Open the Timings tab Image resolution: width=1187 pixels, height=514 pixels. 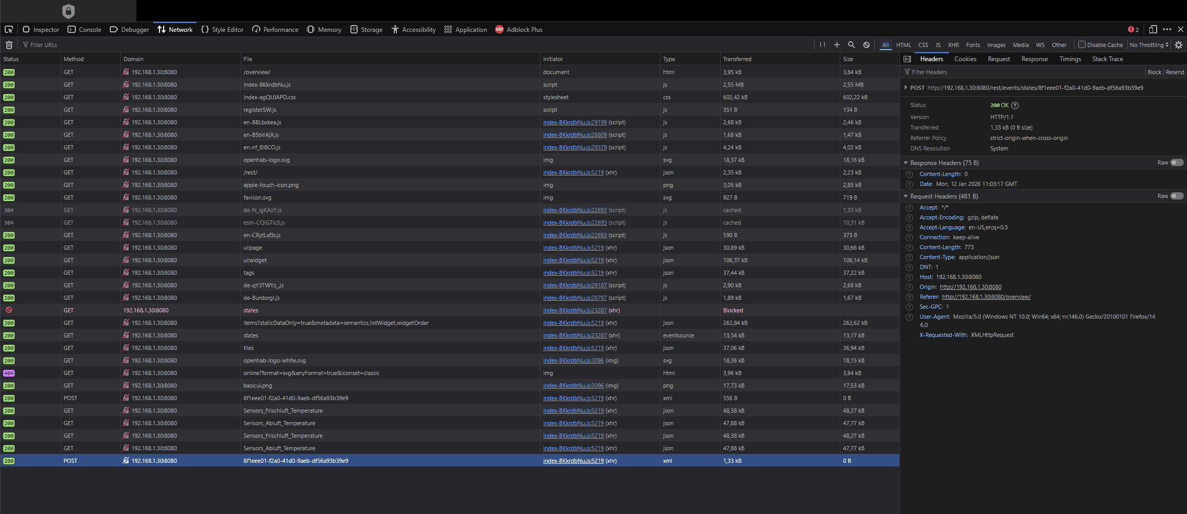[x=1070, y=59]
